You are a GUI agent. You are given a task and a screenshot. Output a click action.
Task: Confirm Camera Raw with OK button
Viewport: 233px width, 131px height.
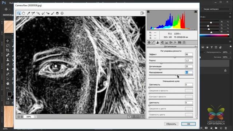click(x=189, y=124)
